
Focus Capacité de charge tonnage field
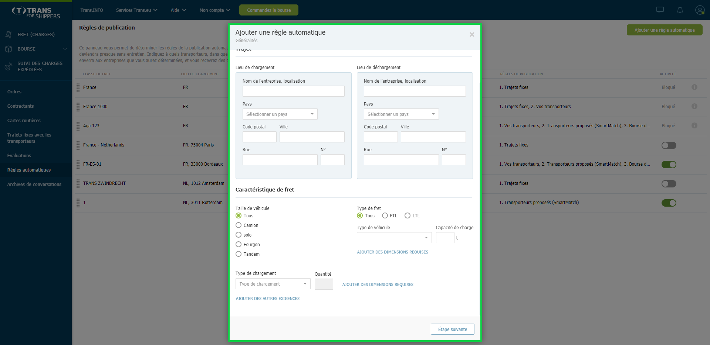(x=445, y=238)
